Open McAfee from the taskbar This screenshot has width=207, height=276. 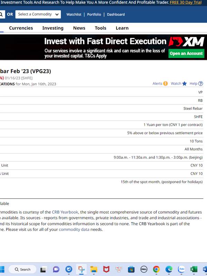[x=106, y=269]
